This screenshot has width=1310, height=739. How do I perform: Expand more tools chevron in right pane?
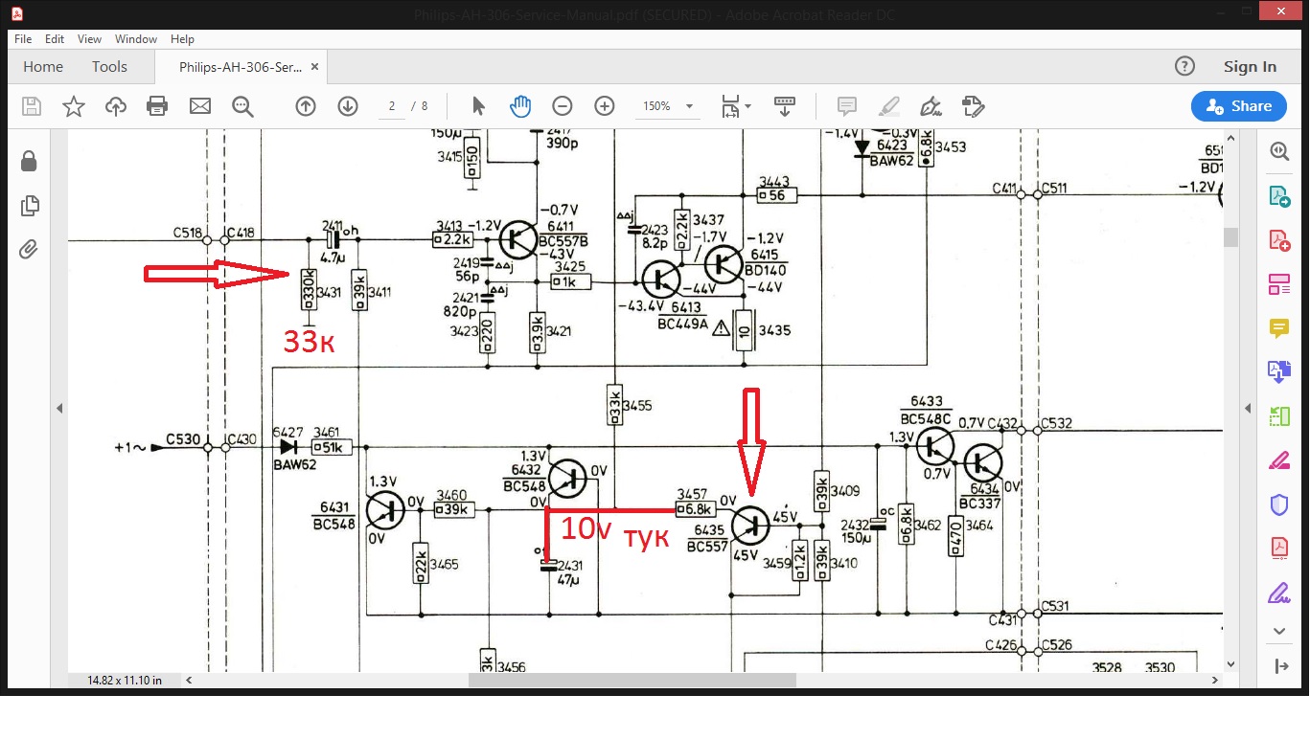(1279, 631)
